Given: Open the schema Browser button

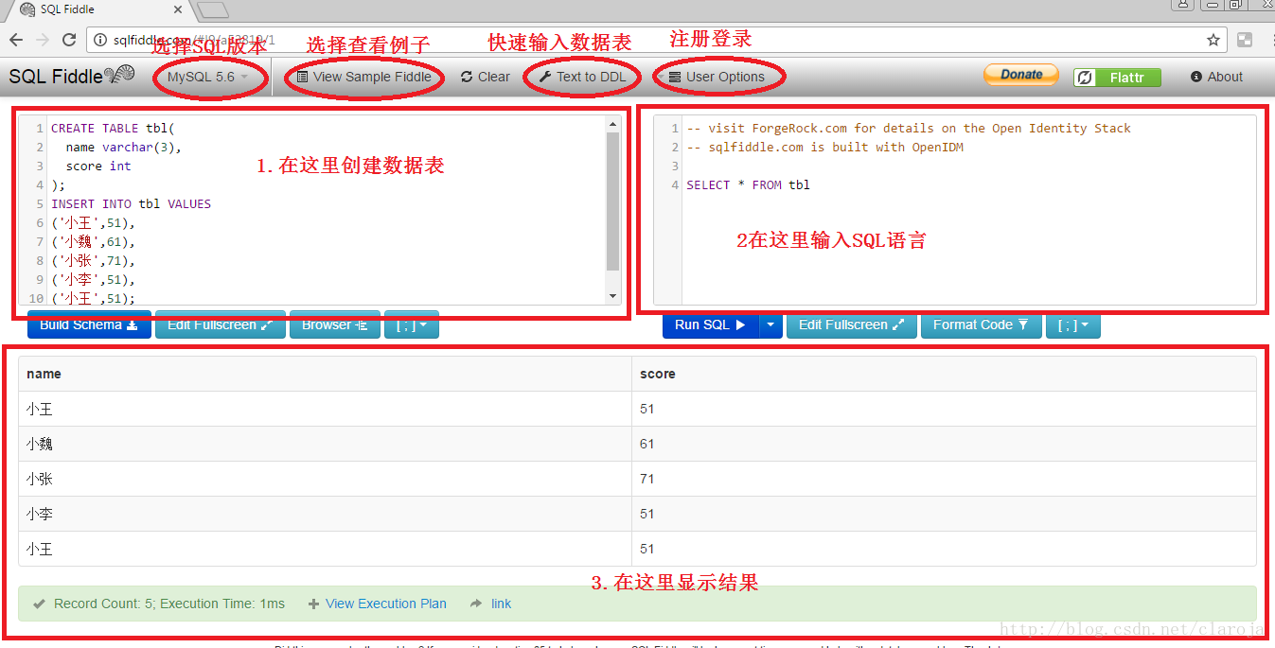Looking at the screenshot, I should click(335, 324).
